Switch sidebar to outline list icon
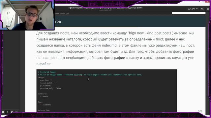The width and height of the screenshot is (211, 118). tap(8, 112)
